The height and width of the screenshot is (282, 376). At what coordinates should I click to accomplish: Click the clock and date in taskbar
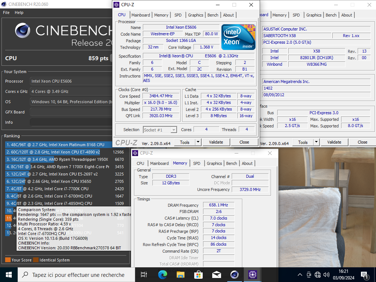[x=343, y=275]
